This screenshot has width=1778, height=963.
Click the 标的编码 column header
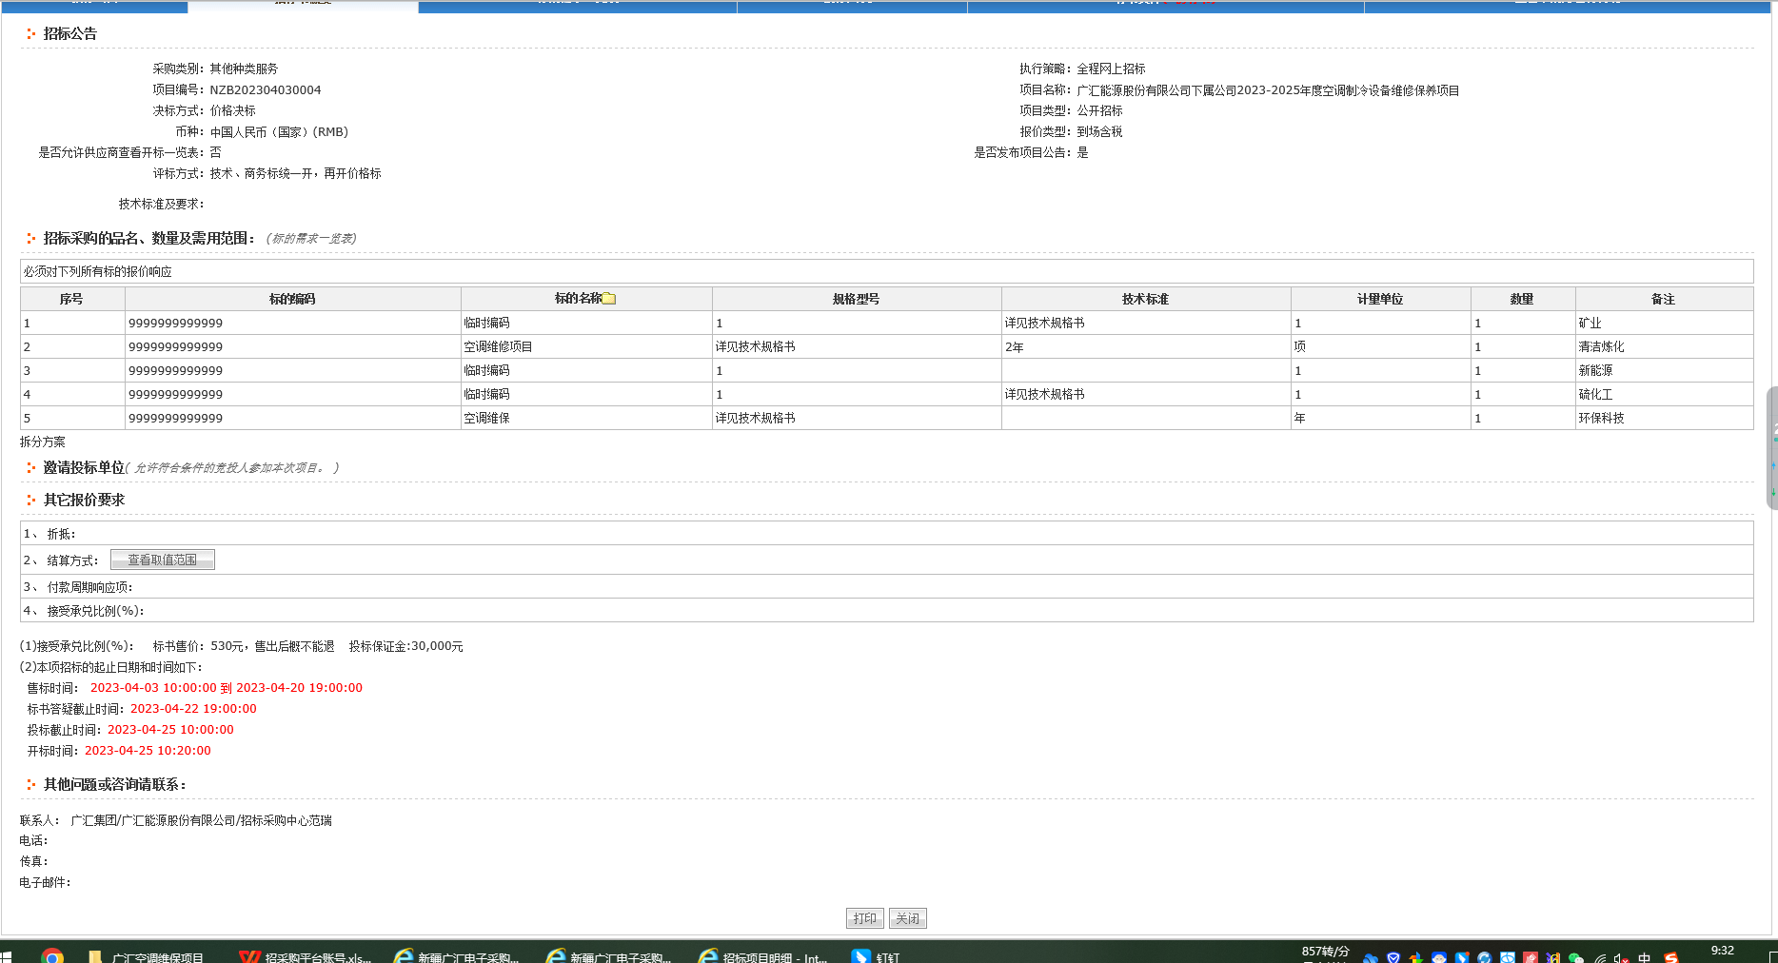tap(292, 299)
